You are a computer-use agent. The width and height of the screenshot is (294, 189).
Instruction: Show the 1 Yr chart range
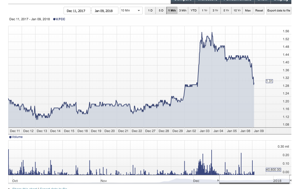tap(204, 11)
